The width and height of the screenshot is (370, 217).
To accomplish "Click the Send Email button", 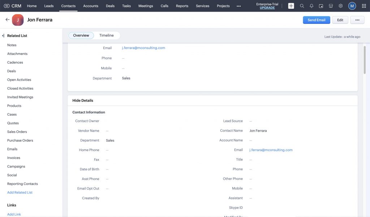I will click(316, 20).
